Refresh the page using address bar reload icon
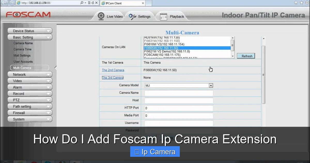 [92, 3]
